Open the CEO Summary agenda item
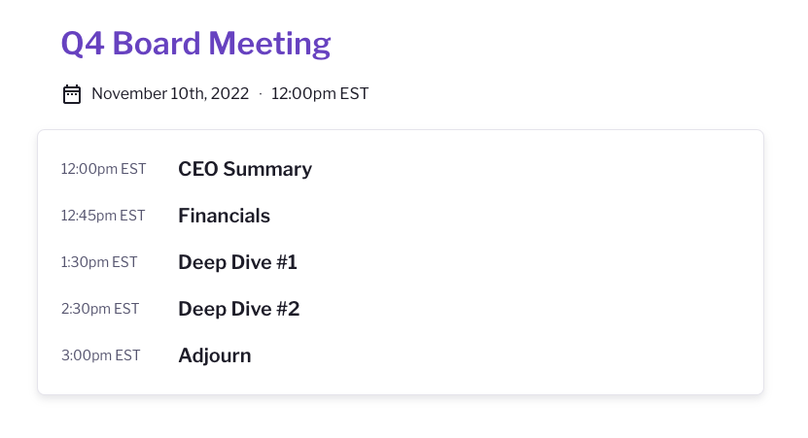The height and width of the screenshot is (438, 808). tap(245, 169)
